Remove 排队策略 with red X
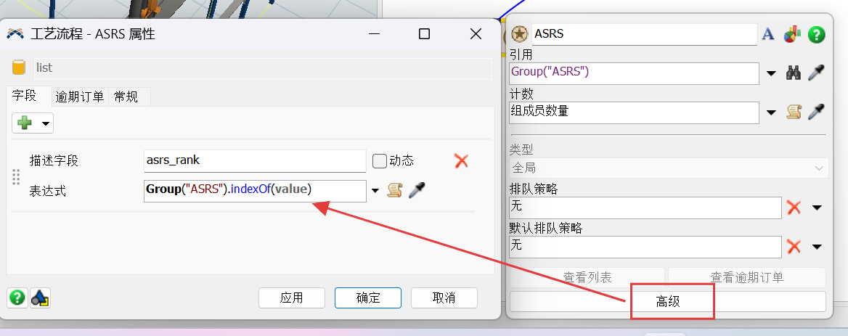 point(794,208)
